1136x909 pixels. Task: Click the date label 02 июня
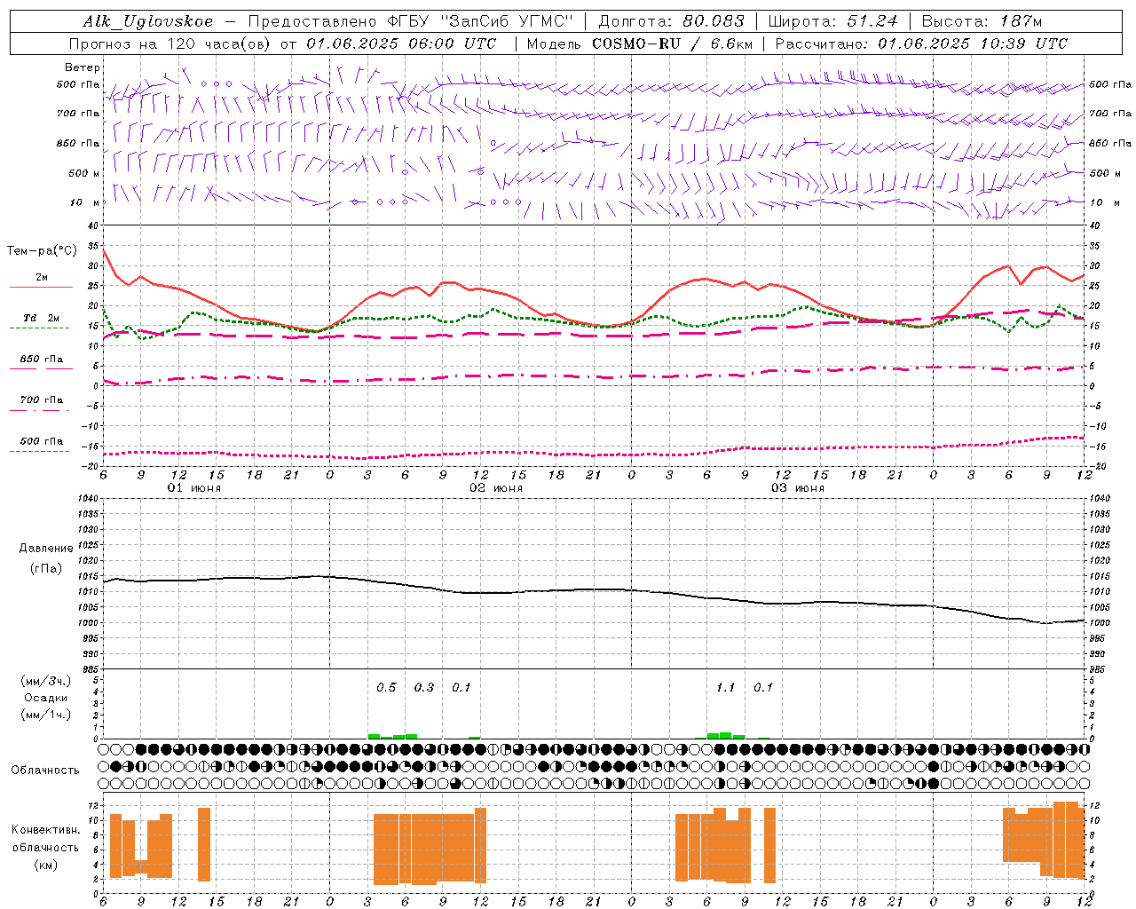point(496,488)
